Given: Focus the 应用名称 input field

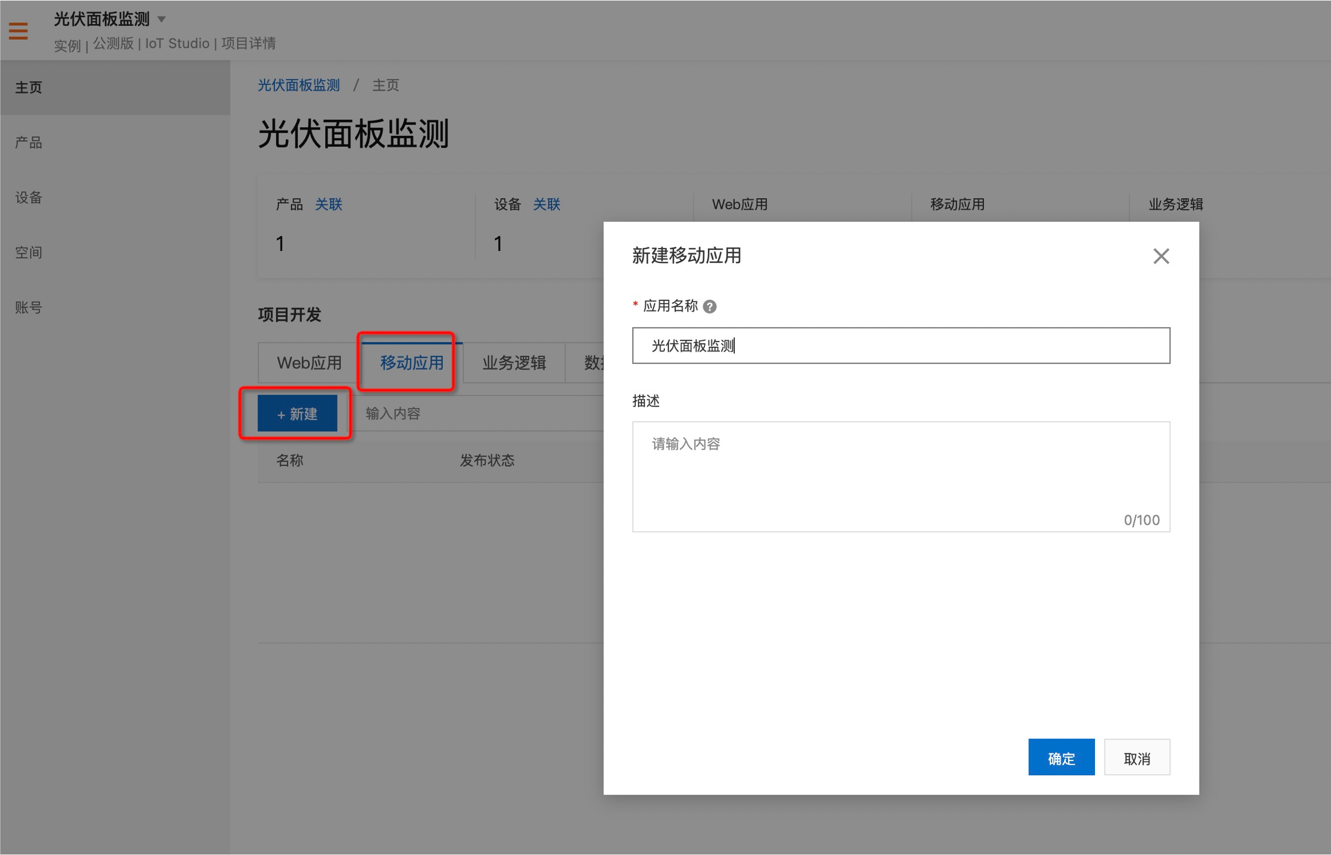Looking at the screenshot, I should coord(901,346).
